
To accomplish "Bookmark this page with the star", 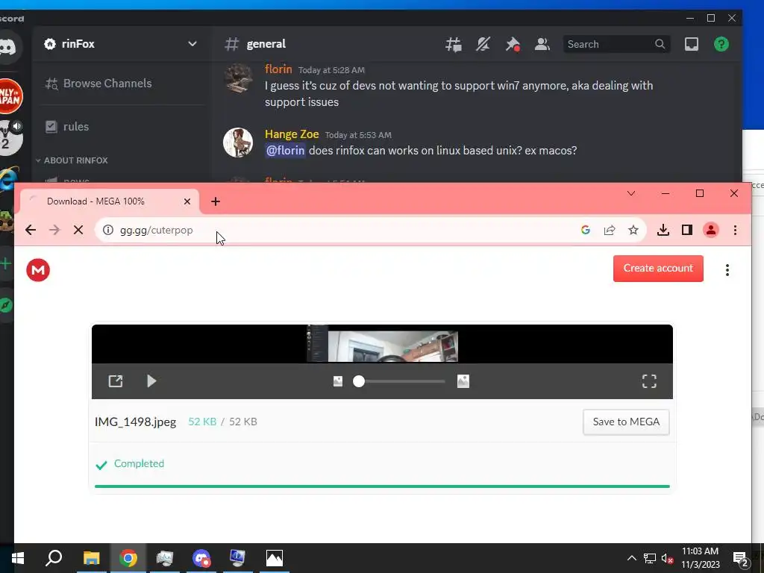I will (633, 230).
